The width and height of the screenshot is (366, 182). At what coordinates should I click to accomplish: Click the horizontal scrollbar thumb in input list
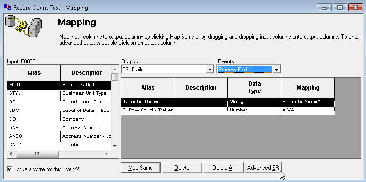[x=37, y=154]
